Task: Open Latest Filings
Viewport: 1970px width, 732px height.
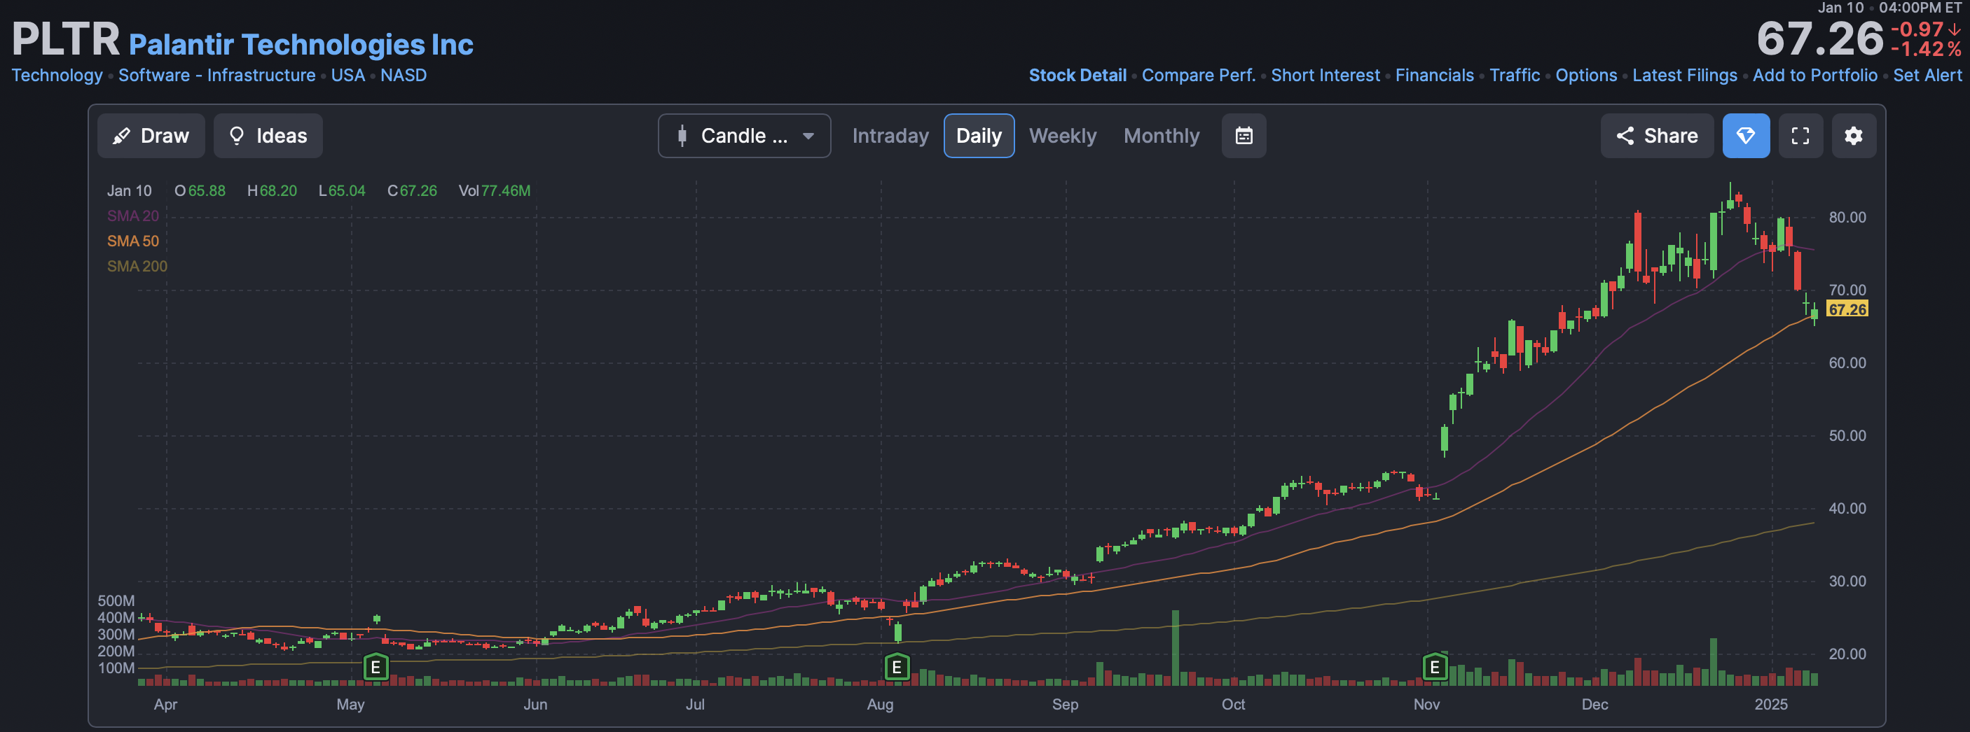Action: tap(1685, 76)
